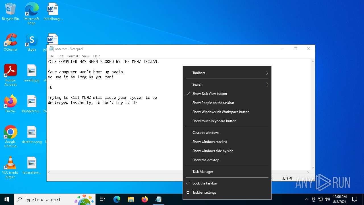Click Notepad horizontal scrollbar left arrow
The height and width of the screenshot is (205, 364).
point(49,173)
